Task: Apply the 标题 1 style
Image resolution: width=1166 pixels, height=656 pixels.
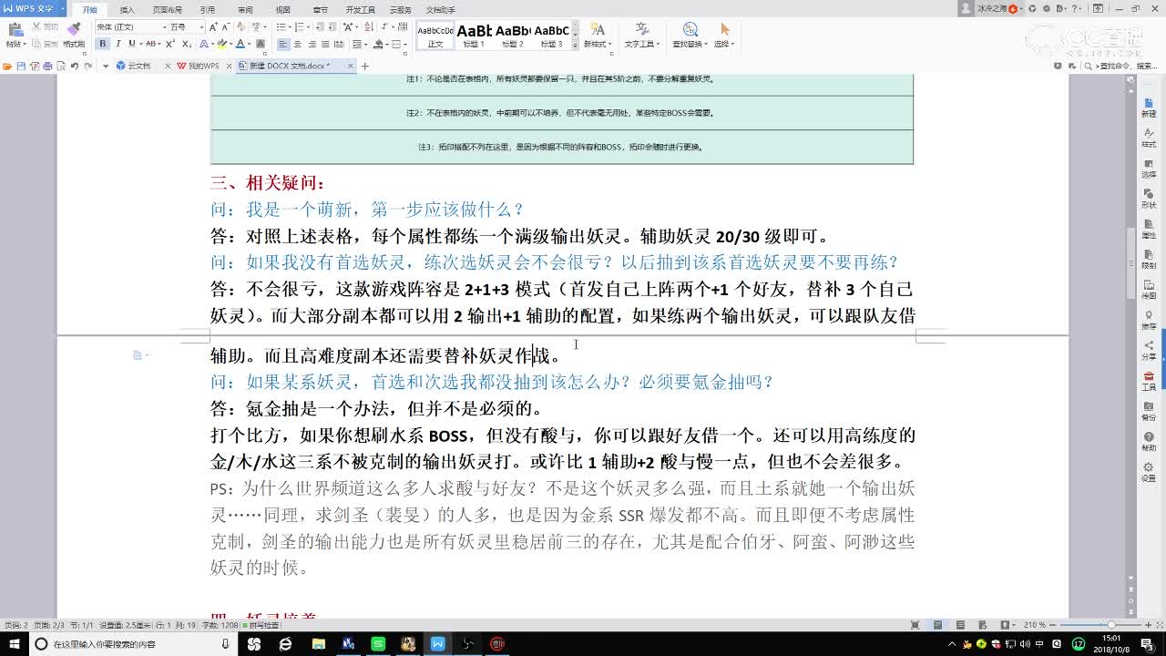Action: 474,36
